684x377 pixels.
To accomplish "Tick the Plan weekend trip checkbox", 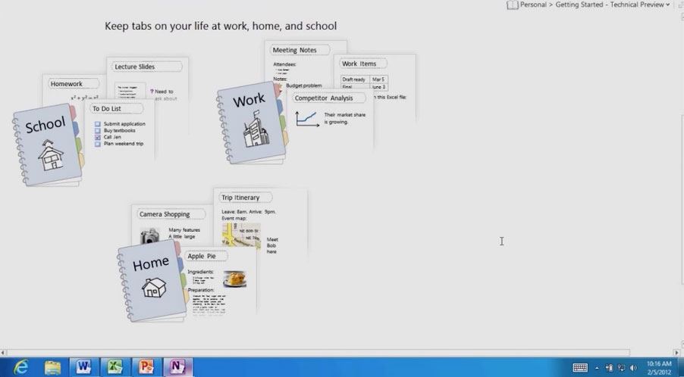I will pyautogui.click(x=98, y=144).
